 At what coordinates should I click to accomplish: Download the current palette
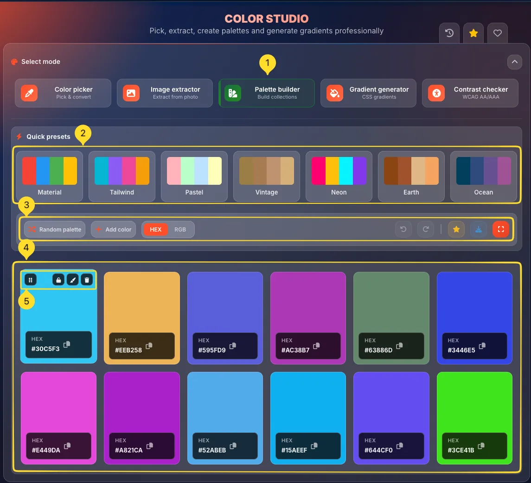tap(478, 229)
